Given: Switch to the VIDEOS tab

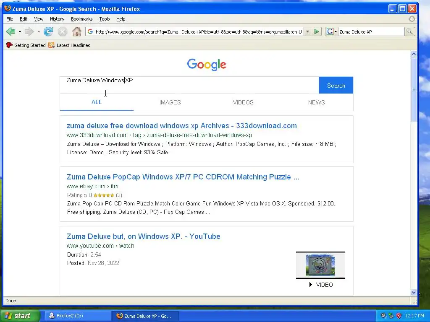Looking at the screenshot, I should point(243,102).
